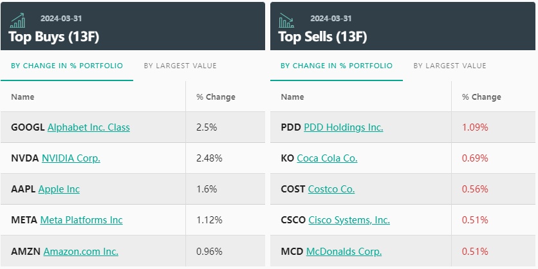Open the PDD Holdings Inc. link

coord(344,127)
